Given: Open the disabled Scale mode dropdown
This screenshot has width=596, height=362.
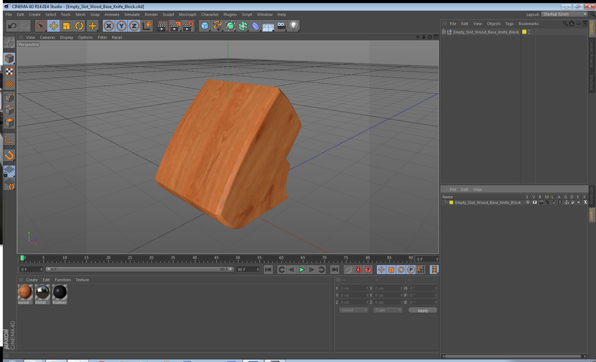Looking at the screenshot, I should 388,310.
